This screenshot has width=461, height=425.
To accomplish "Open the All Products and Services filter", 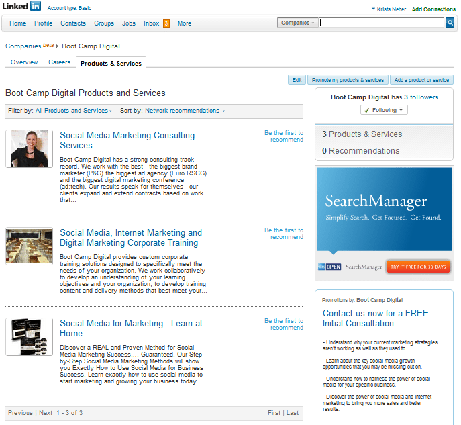I will click(x=73, y=111).
